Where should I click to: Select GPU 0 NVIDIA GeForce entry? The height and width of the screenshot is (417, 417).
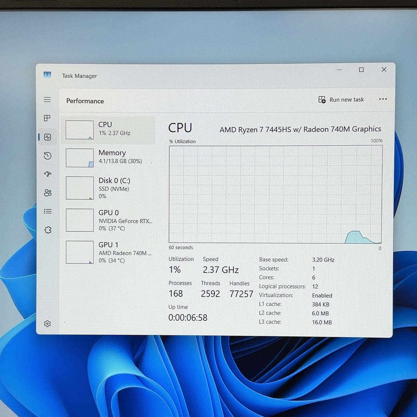[108, 220]
